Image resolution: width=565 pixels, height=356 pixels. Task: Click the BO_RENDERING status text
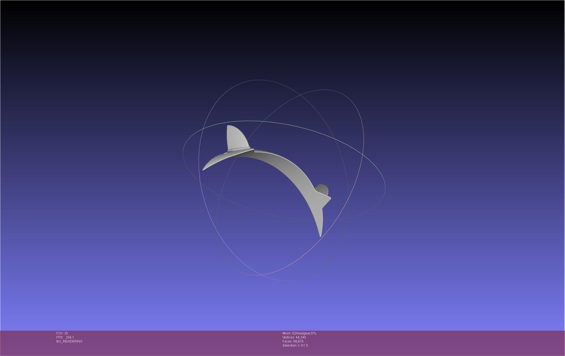pyautogui.click(x=69, y=341)
